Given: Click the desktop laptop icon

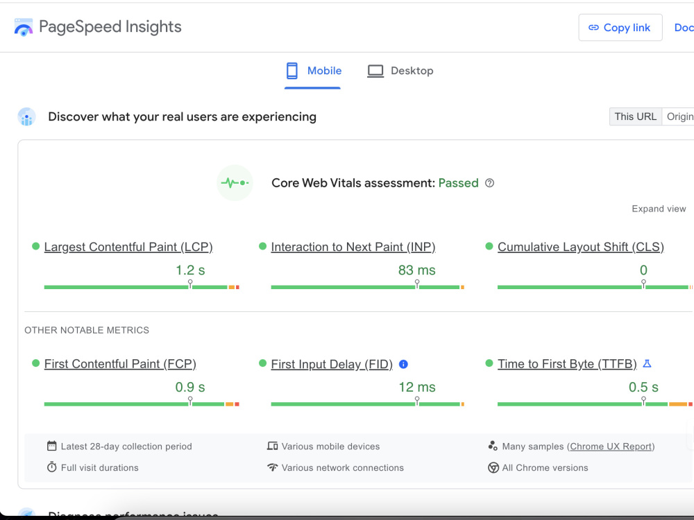Looking at the screenshot, I should click(375, 71).
